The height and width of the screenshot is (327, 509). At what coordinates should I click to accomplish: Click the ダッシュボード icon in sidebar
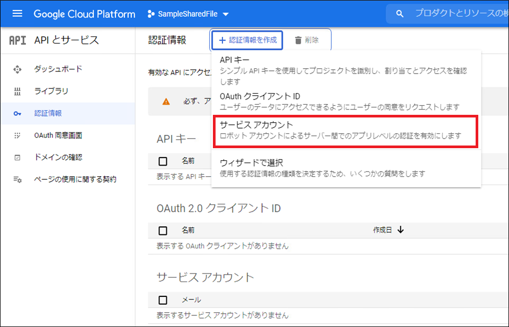pos(17,69)
